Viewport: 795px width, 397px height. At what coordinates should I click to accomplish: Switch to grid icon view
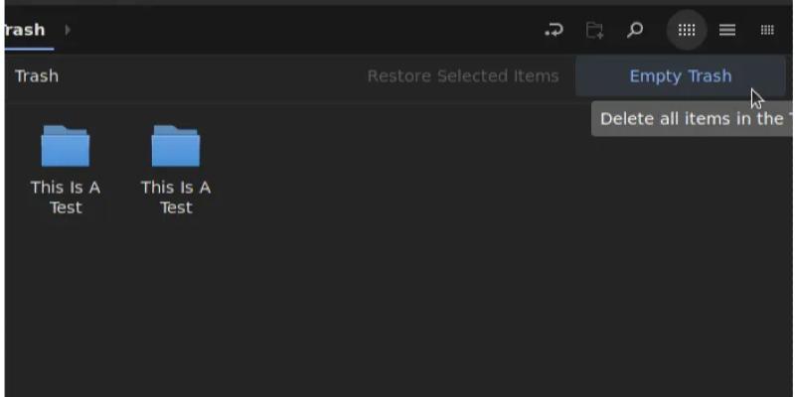687,30
